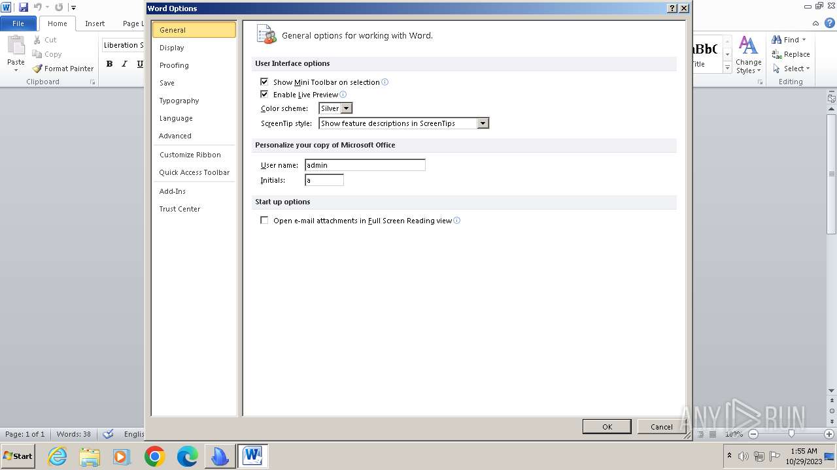The width and height of the screenshot is (837, 470).
Task: Open the volume speaker tray icon
Action: coord(743,456)
